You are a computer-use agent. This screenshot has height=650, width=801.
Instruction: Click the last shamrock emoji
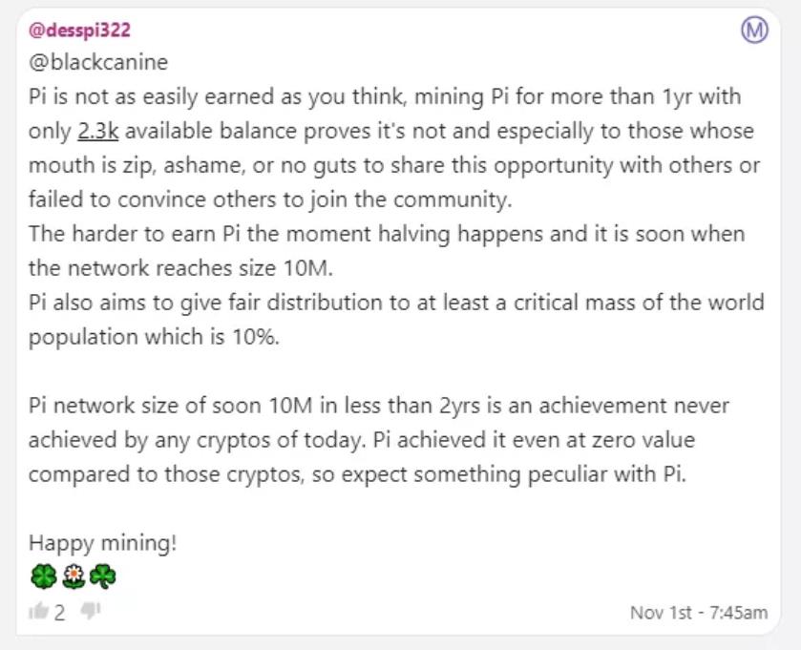(x=103, y=577)
